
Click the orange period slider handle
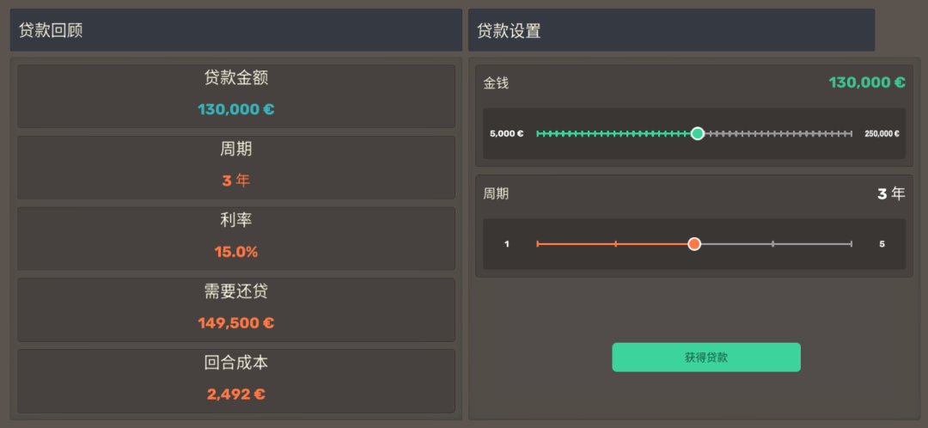694,244
